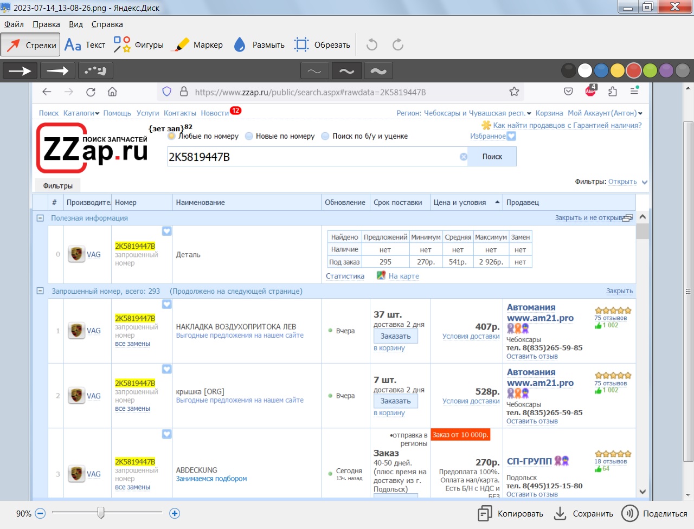Choose the dotted curved arrow style

coord(95,70)
